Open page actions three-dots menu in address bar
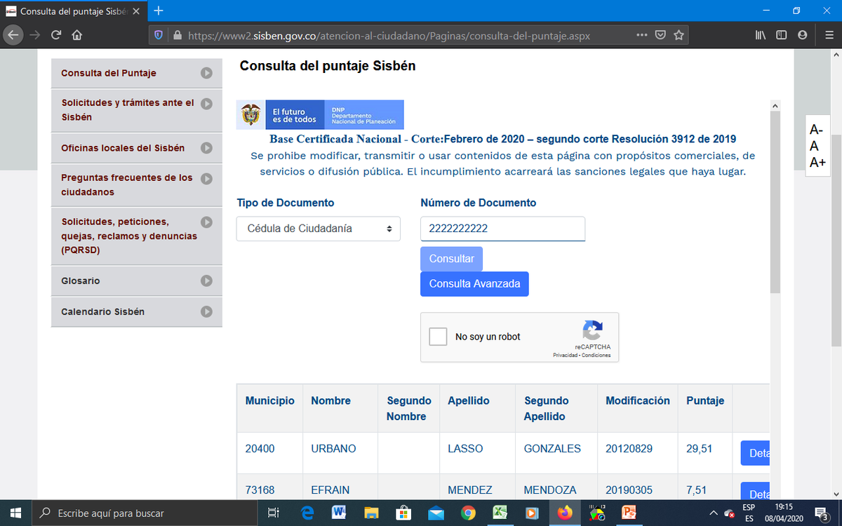Image resolution: width=842 pixels, height=526 pixels. (641, 35)
